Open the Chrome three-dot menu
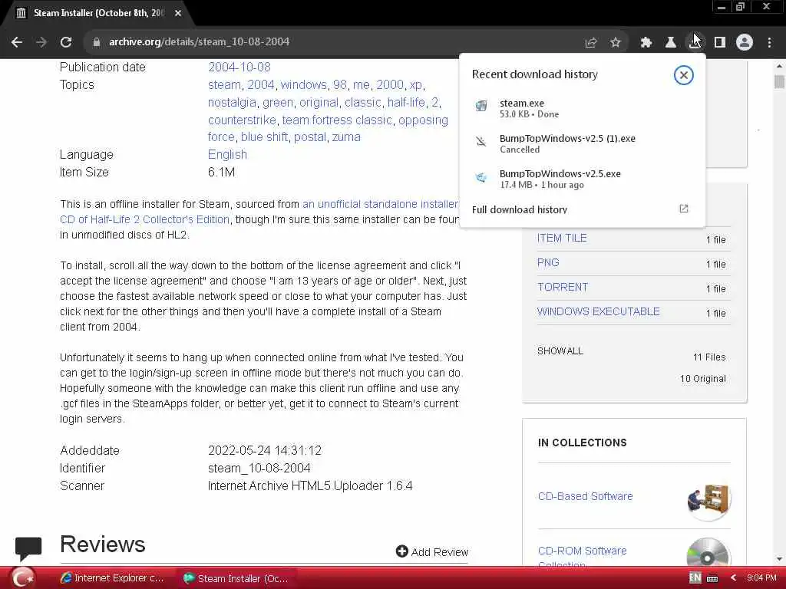This screenshot has height=589, width=786. coord(769,43)
